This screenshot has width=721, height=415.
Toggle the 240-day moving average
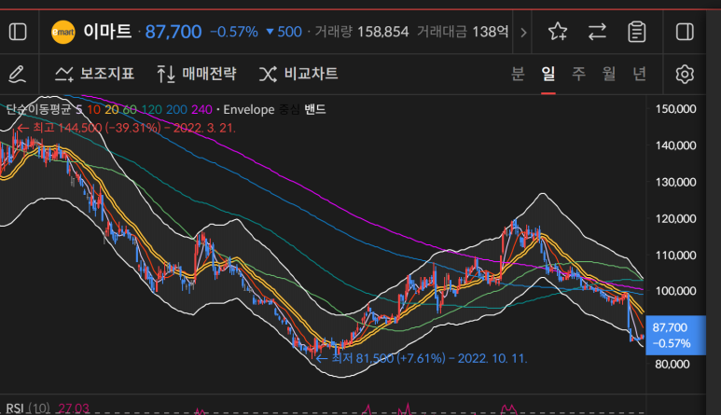coord(201,109)
